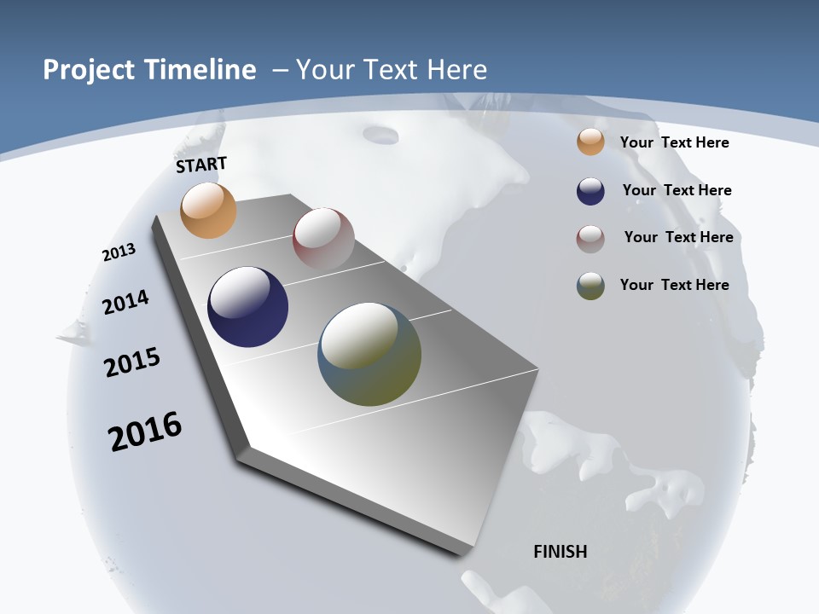The height and width of the screenshot is (614, 819).
Task: Click the 2013 year label
Action: pyautogui.click(x=119, y=252)
